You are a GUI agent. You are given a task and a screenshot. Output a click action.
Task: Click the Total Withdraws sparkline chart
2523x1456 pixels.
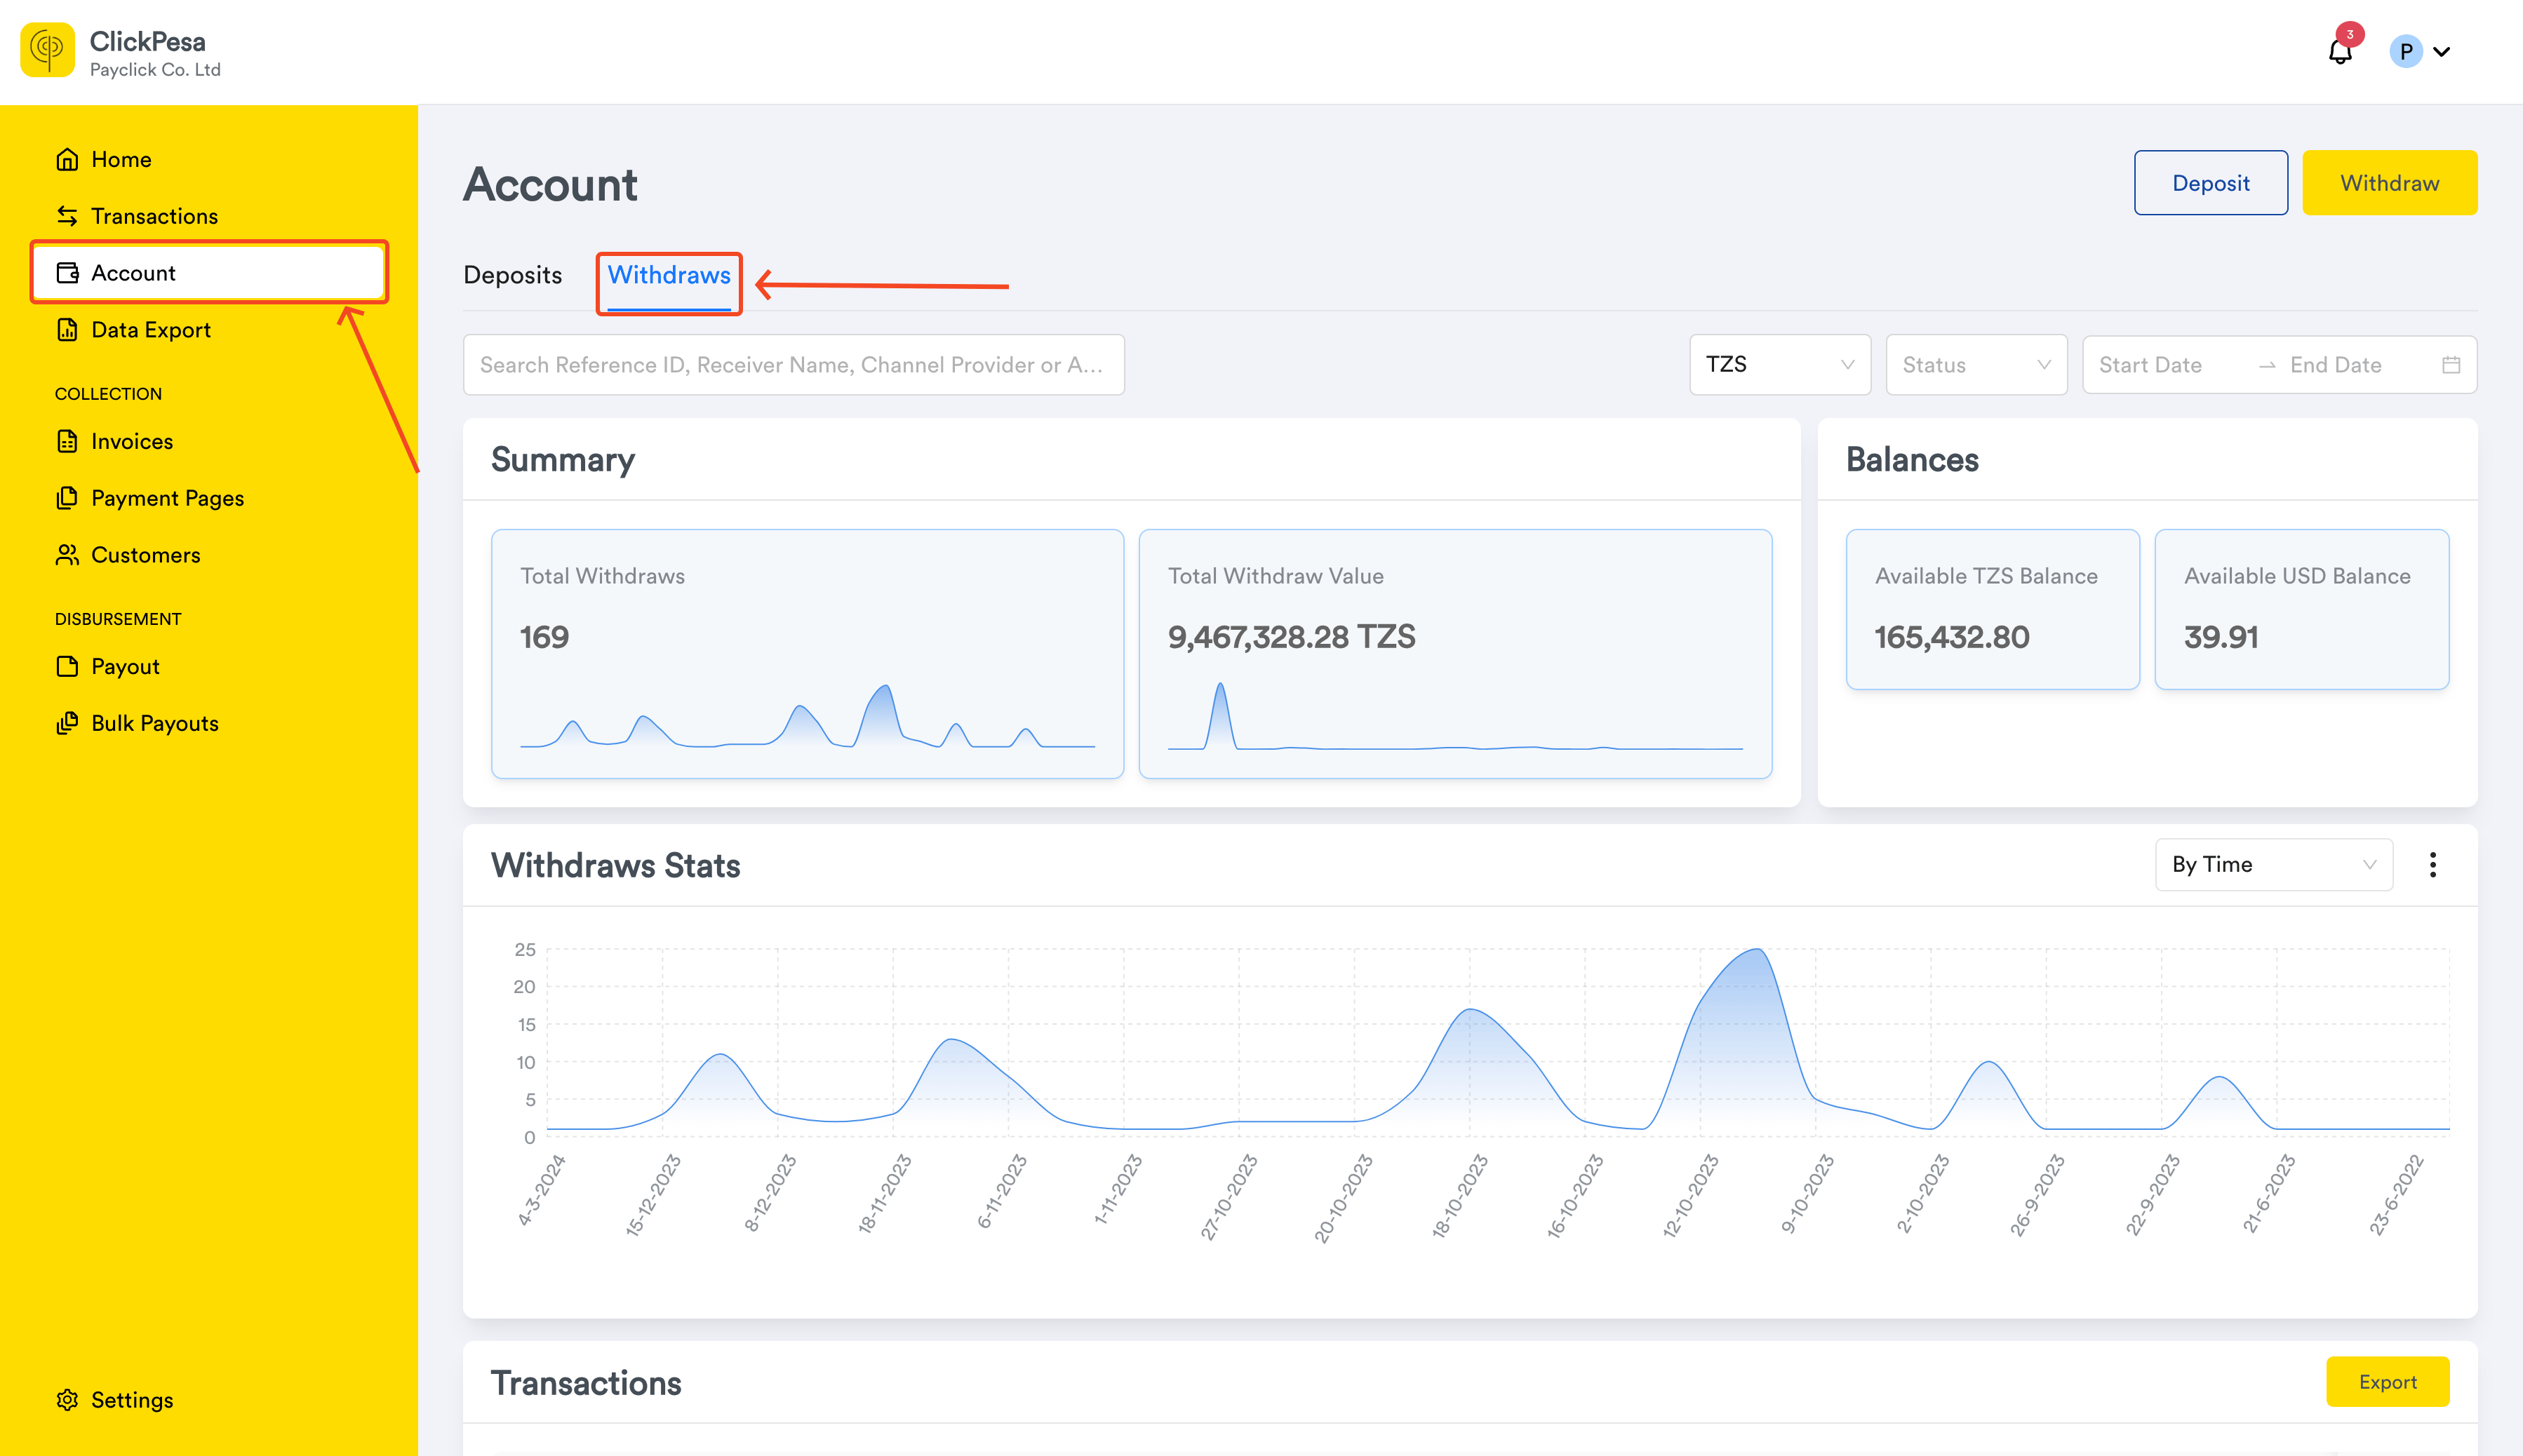click(808, 716)
